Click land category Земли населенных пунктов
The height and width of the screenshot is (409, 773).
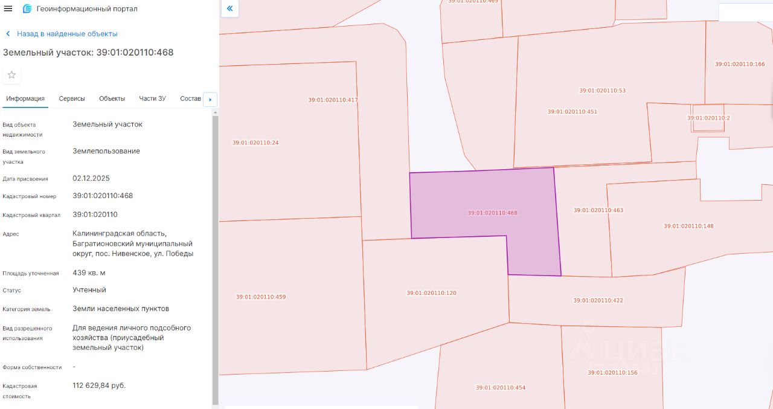tap(121, 309)
